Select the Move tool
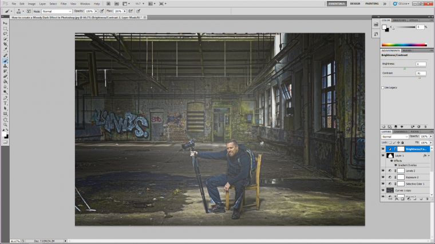 [x=5, y=23]
